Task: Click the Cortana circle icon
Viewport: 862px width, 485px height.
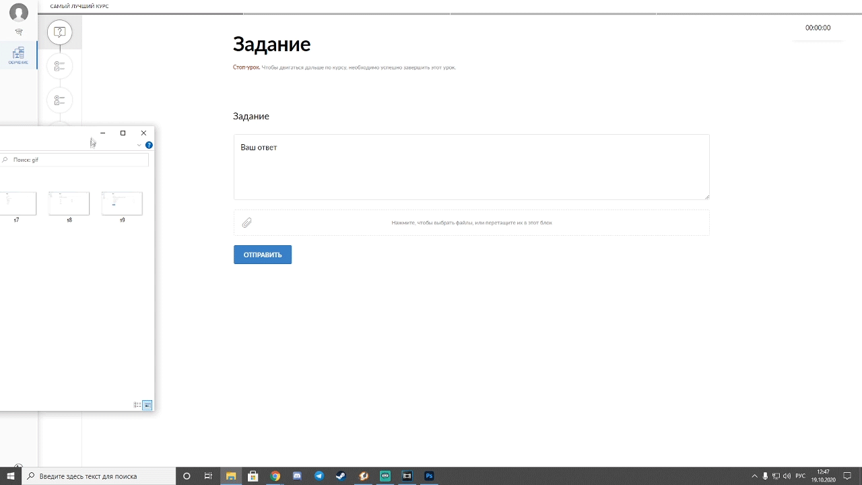Action: (x=187, y=476)
